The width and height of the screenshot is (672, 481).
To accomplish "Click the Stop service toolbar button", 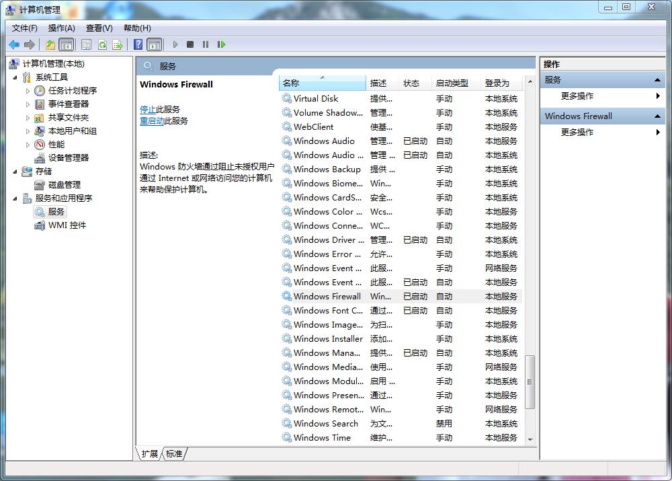I will (190, 44).
